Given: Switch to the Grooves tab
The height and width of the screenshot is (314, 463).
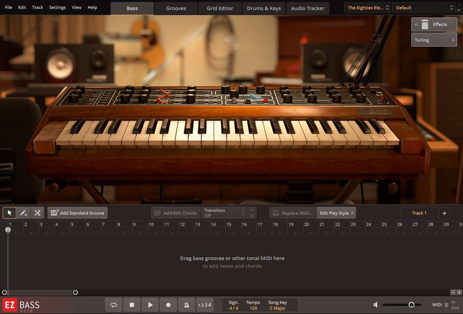Looking at the screenshot, I should pos(176,8).
